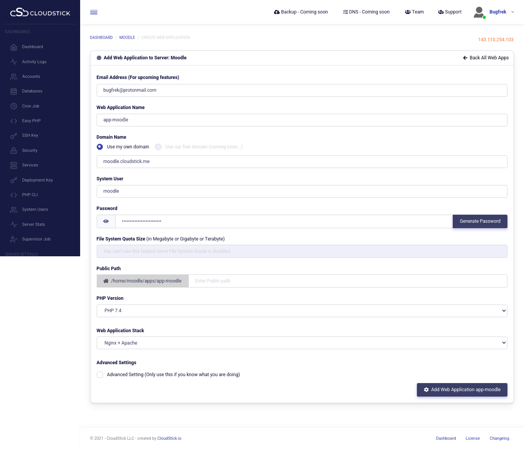The image size is (524, 449).
Task: Open the Team menu item
Action: (x=414, y=12)
